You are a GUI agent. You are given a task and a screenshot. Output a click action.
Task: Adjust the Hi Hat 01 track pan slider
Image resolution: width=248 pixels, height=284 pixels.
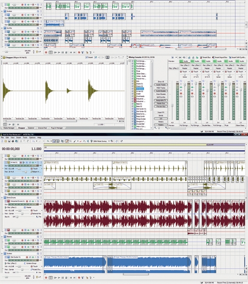pyautogui.click(x=26, y=172)
